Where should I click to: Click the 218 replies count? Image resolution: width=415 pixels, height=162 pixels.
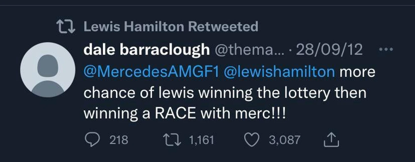[119, 140]
